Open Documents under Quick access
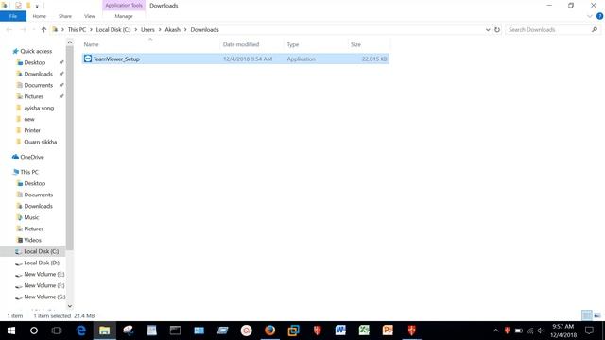The image size is (605, 340). point(38,85)
